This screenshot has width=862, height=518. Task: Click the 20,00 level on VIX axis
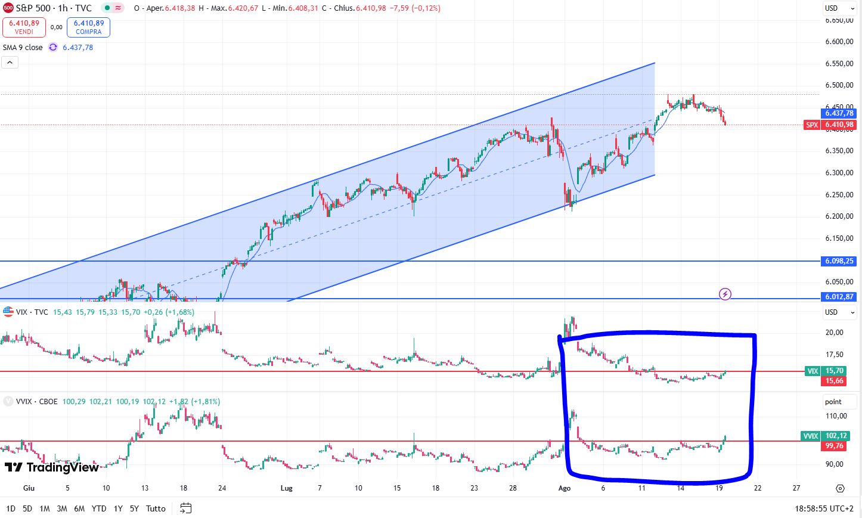pyautogui.click(x=834, y=333)
